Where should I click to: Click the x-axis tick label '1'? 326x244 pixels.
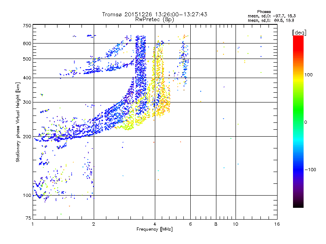click(33, 224)
